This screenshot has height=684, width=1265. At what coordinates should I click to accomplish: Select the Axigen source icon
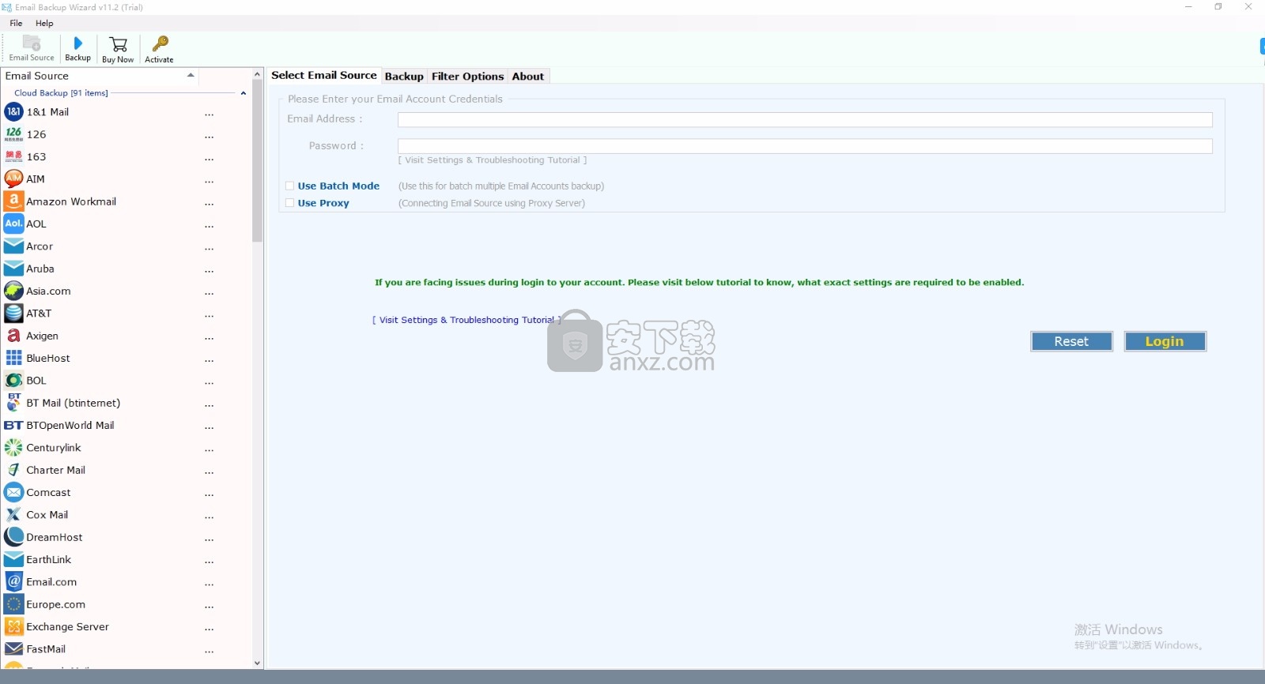pos(13,336)
